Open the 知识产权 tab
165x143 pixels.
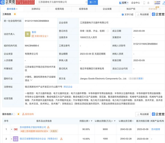click(x=131, y=9)
